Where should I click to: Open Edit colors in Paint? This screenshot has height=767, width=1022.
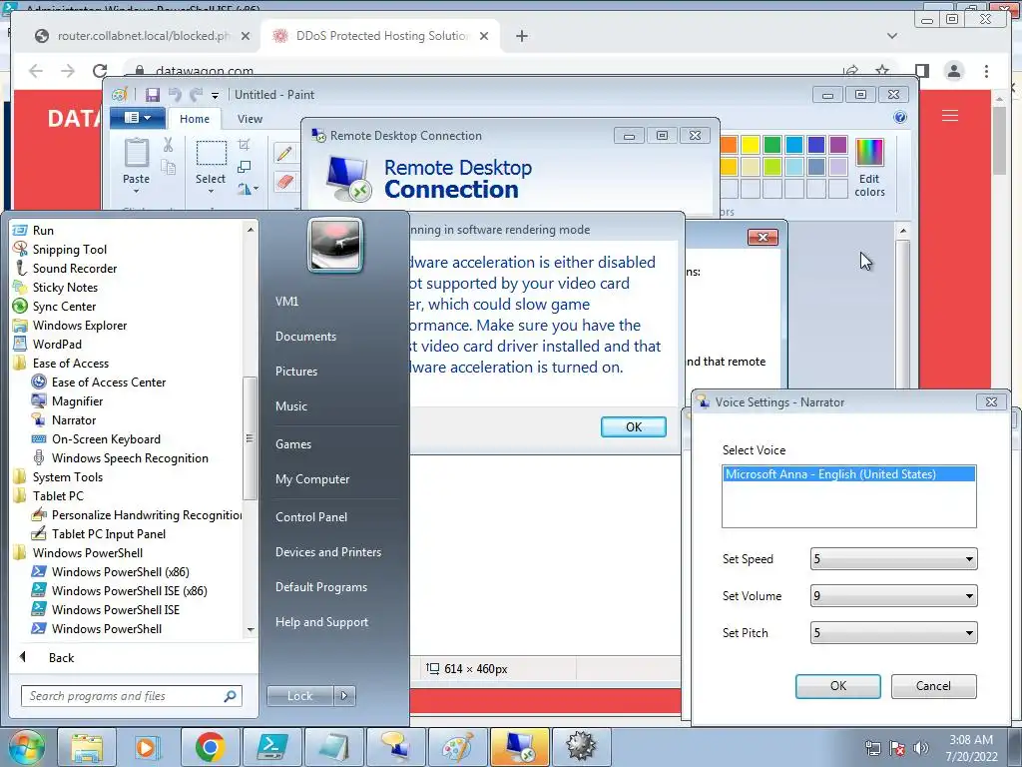tap(869, 168)
